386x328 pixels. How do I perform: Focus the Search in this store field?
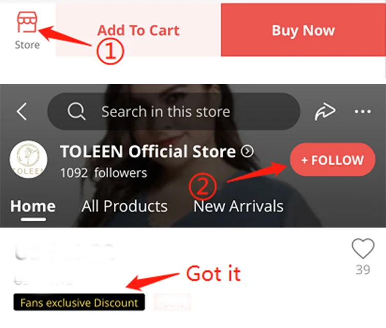click(x=173, y=111)
